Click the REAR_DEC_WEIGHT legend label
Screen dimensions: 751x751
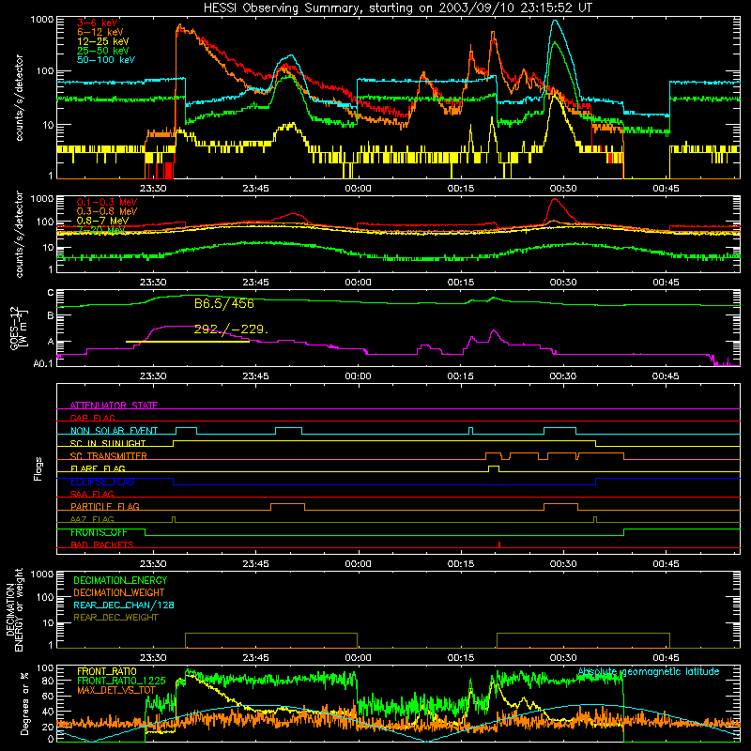pyautogui.click(x=115, y=618)
